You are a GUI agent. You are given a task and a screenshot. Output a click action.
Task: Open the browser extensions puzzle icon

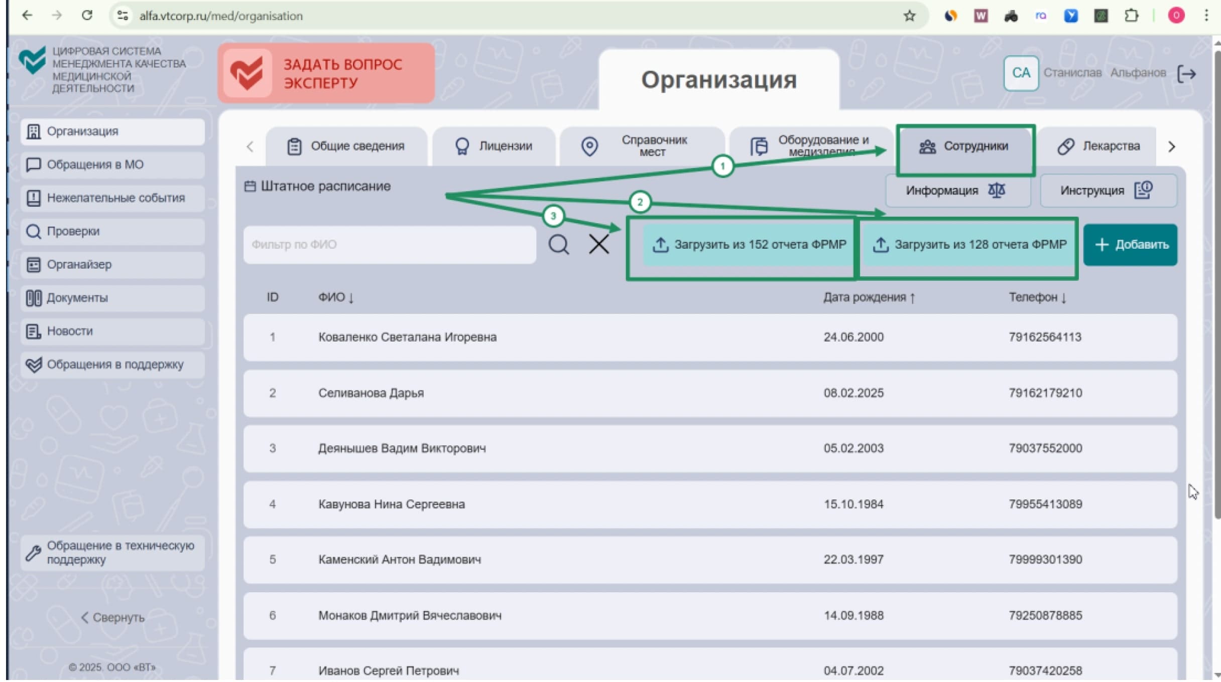pyautogui.click(x=1131, y=16)
